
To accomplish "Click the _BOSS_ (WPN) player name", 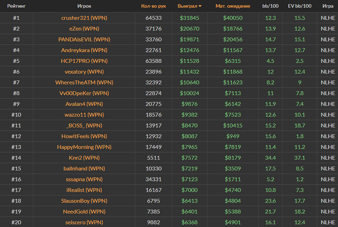I will 84,125.
